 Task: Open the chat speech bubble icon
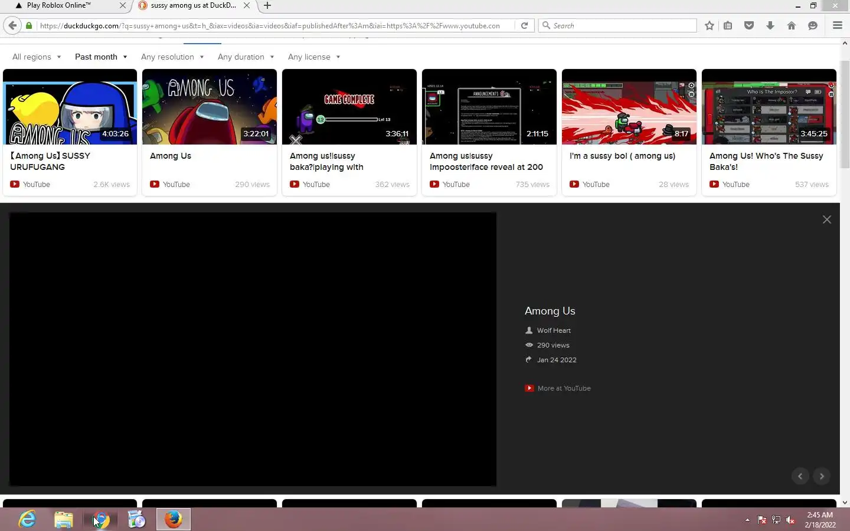tap(813, 25)
